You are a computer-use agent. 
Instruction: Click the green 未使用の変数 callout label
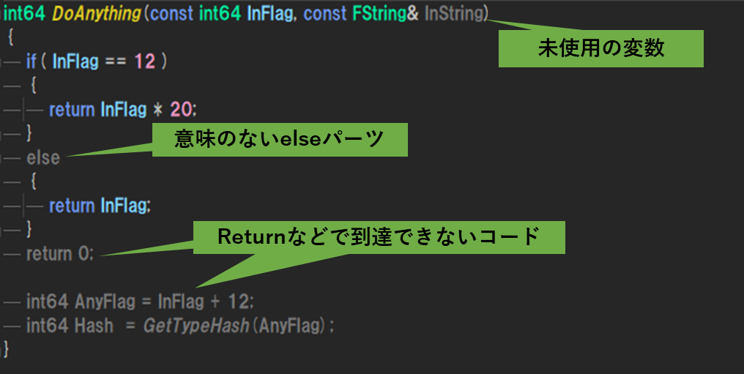click(600, 48)
